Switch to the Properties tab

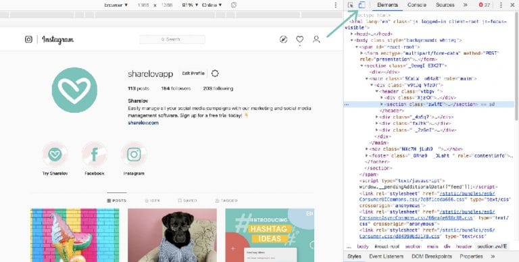(471, 257)
